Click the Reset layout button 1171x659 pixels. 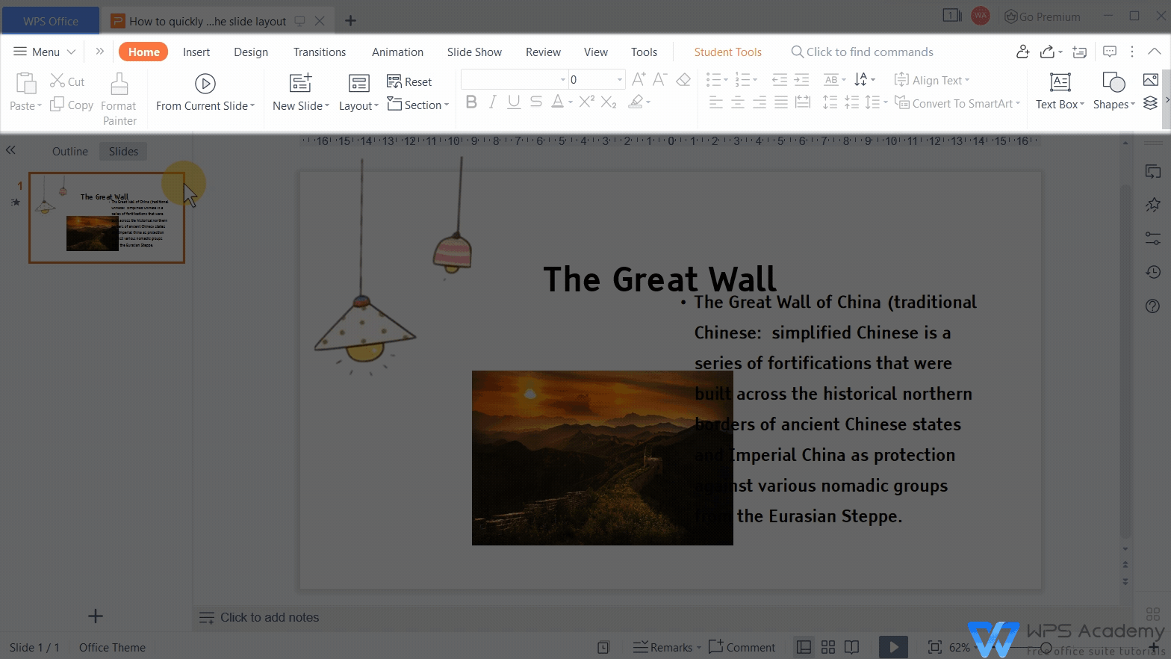pyautogui.click(x=409, y=81)
